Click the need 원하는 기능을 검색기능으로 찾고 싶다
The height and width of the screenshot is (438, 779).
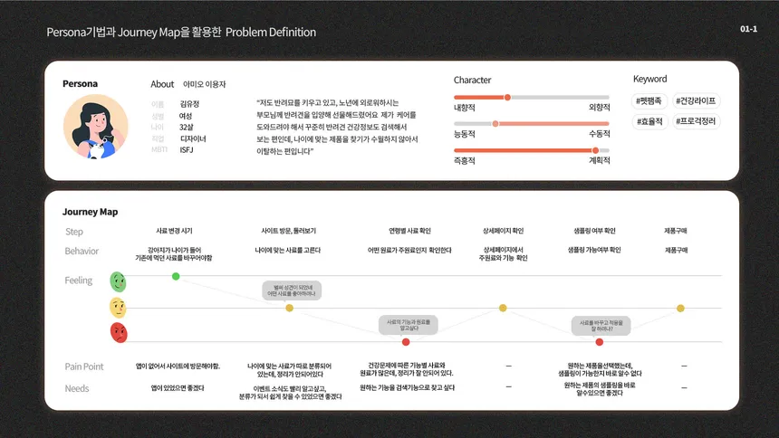click(407, 387)
